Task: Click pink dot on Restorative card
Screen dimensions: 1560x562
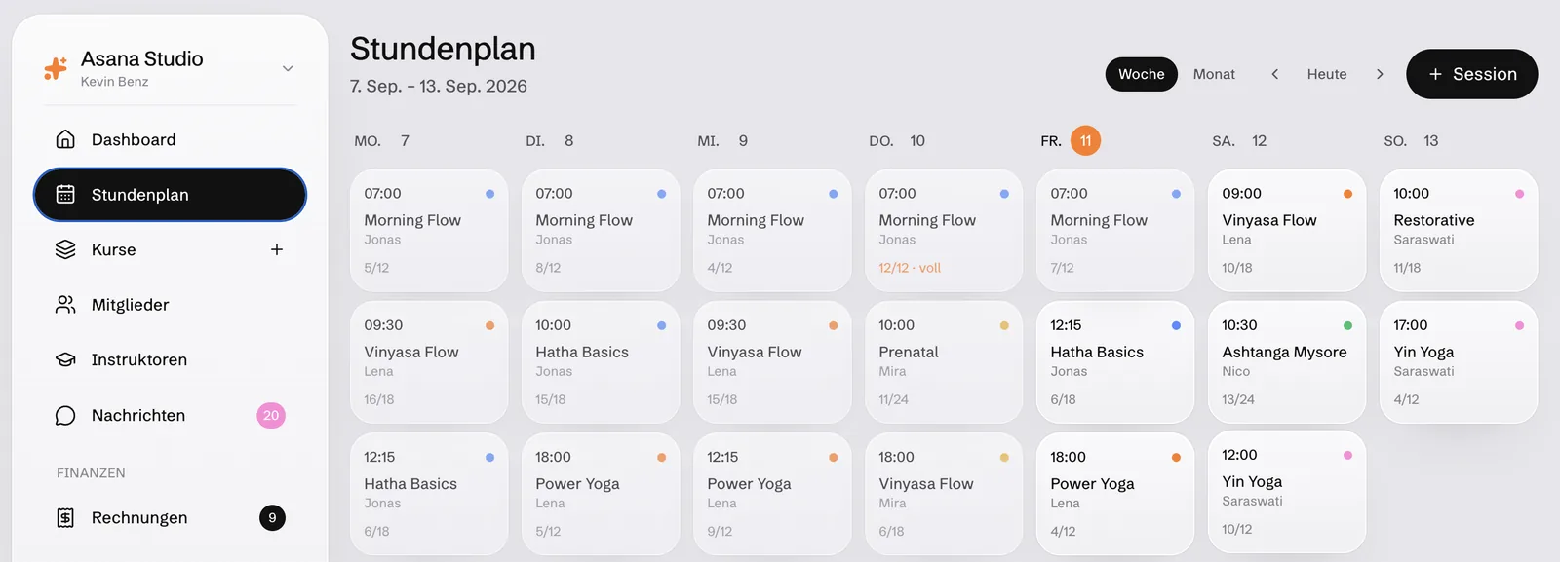Action: (1519, 194)
